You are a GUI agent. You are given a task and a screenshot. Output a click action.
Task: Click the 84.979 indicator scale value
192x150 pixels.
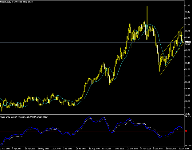[x=188, y=116]
